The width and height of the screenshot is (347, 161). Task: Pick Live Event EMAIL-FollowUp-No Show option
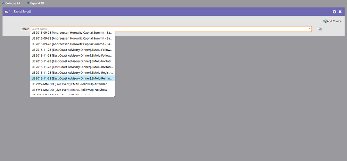click(x=69, y=90)
